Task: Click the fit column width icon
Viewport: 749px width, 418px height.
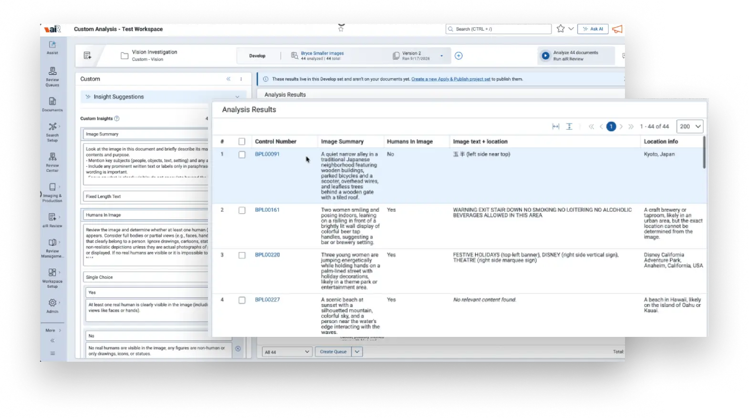Action: point(556,126)
